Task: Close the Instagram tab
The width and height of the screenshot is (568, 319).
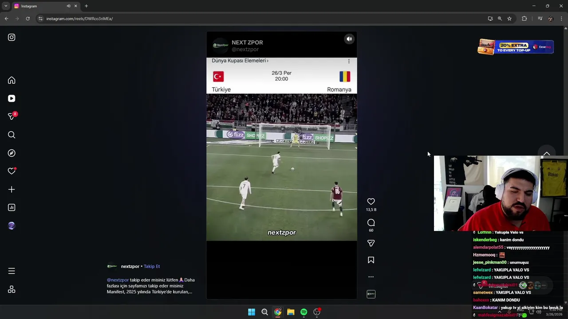Action: [x=76, y=6]
